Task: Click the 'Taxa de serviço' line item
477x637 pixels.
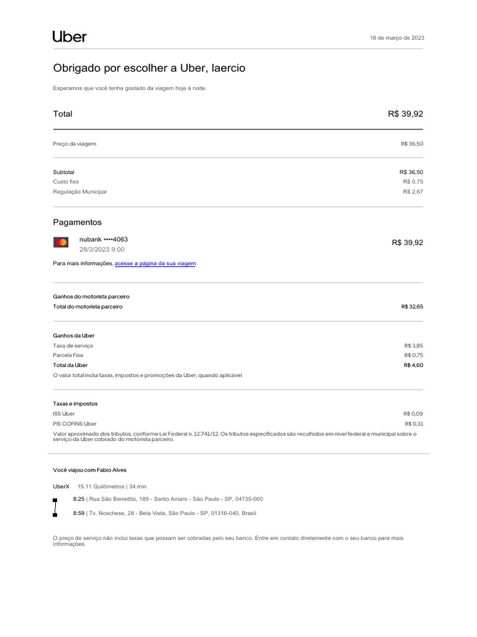Action: [73, 345]
